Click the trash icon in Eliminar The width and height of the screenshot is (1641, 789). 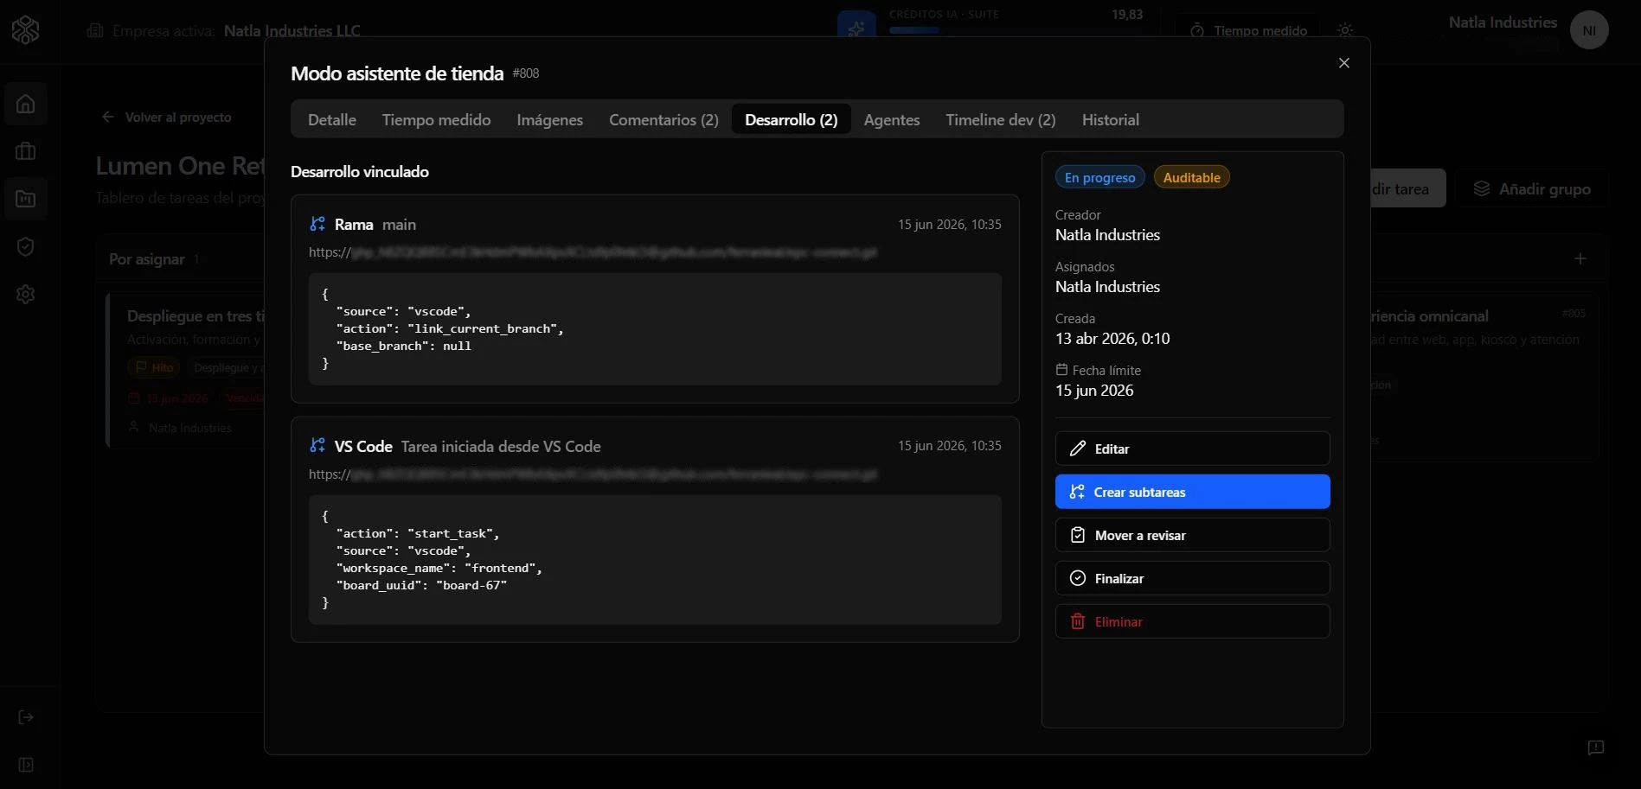click(1077, 621)
